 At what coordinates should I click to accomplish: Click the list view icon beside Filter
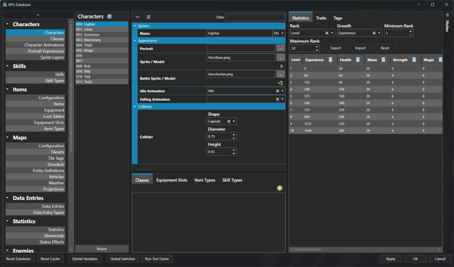[149, 17]
